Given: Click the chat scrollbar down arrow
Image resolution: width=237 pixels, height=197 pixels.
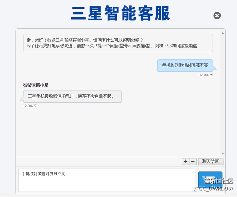Looking at the screenshot, I should coord(223,154).
